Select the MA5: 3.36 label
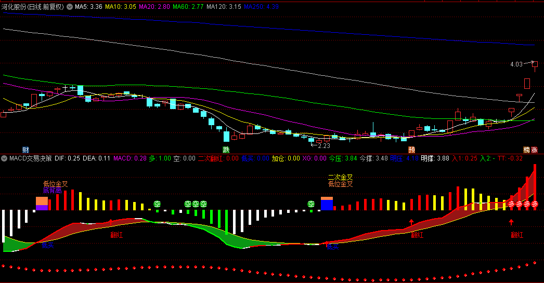 pos(88,7)
